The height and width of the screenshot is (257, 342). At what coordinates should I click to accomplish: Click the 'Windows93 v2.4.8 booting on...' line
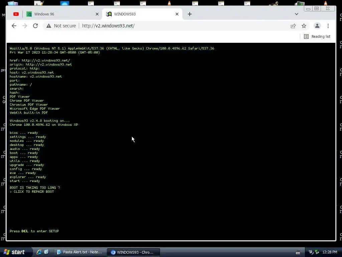click(x=40, y=120)
